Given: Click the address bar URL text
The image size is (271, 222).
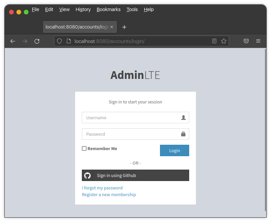Looking at the screenshot, I should coord(109,41).
